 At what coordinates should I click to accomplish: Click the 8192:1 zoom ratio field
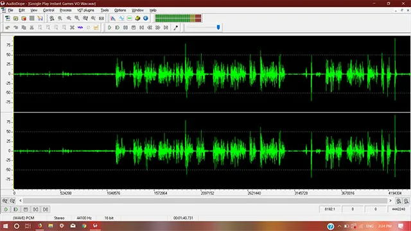coord(329,209)
